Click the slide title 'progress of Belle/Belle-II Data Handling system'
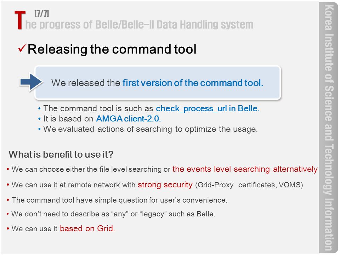 pos(139,25)
